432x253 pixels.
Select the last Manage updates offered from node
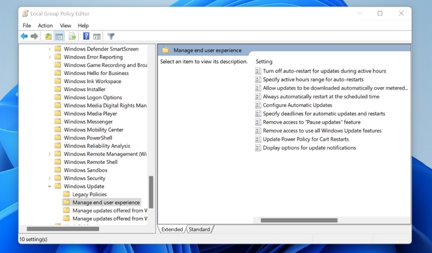110,218
